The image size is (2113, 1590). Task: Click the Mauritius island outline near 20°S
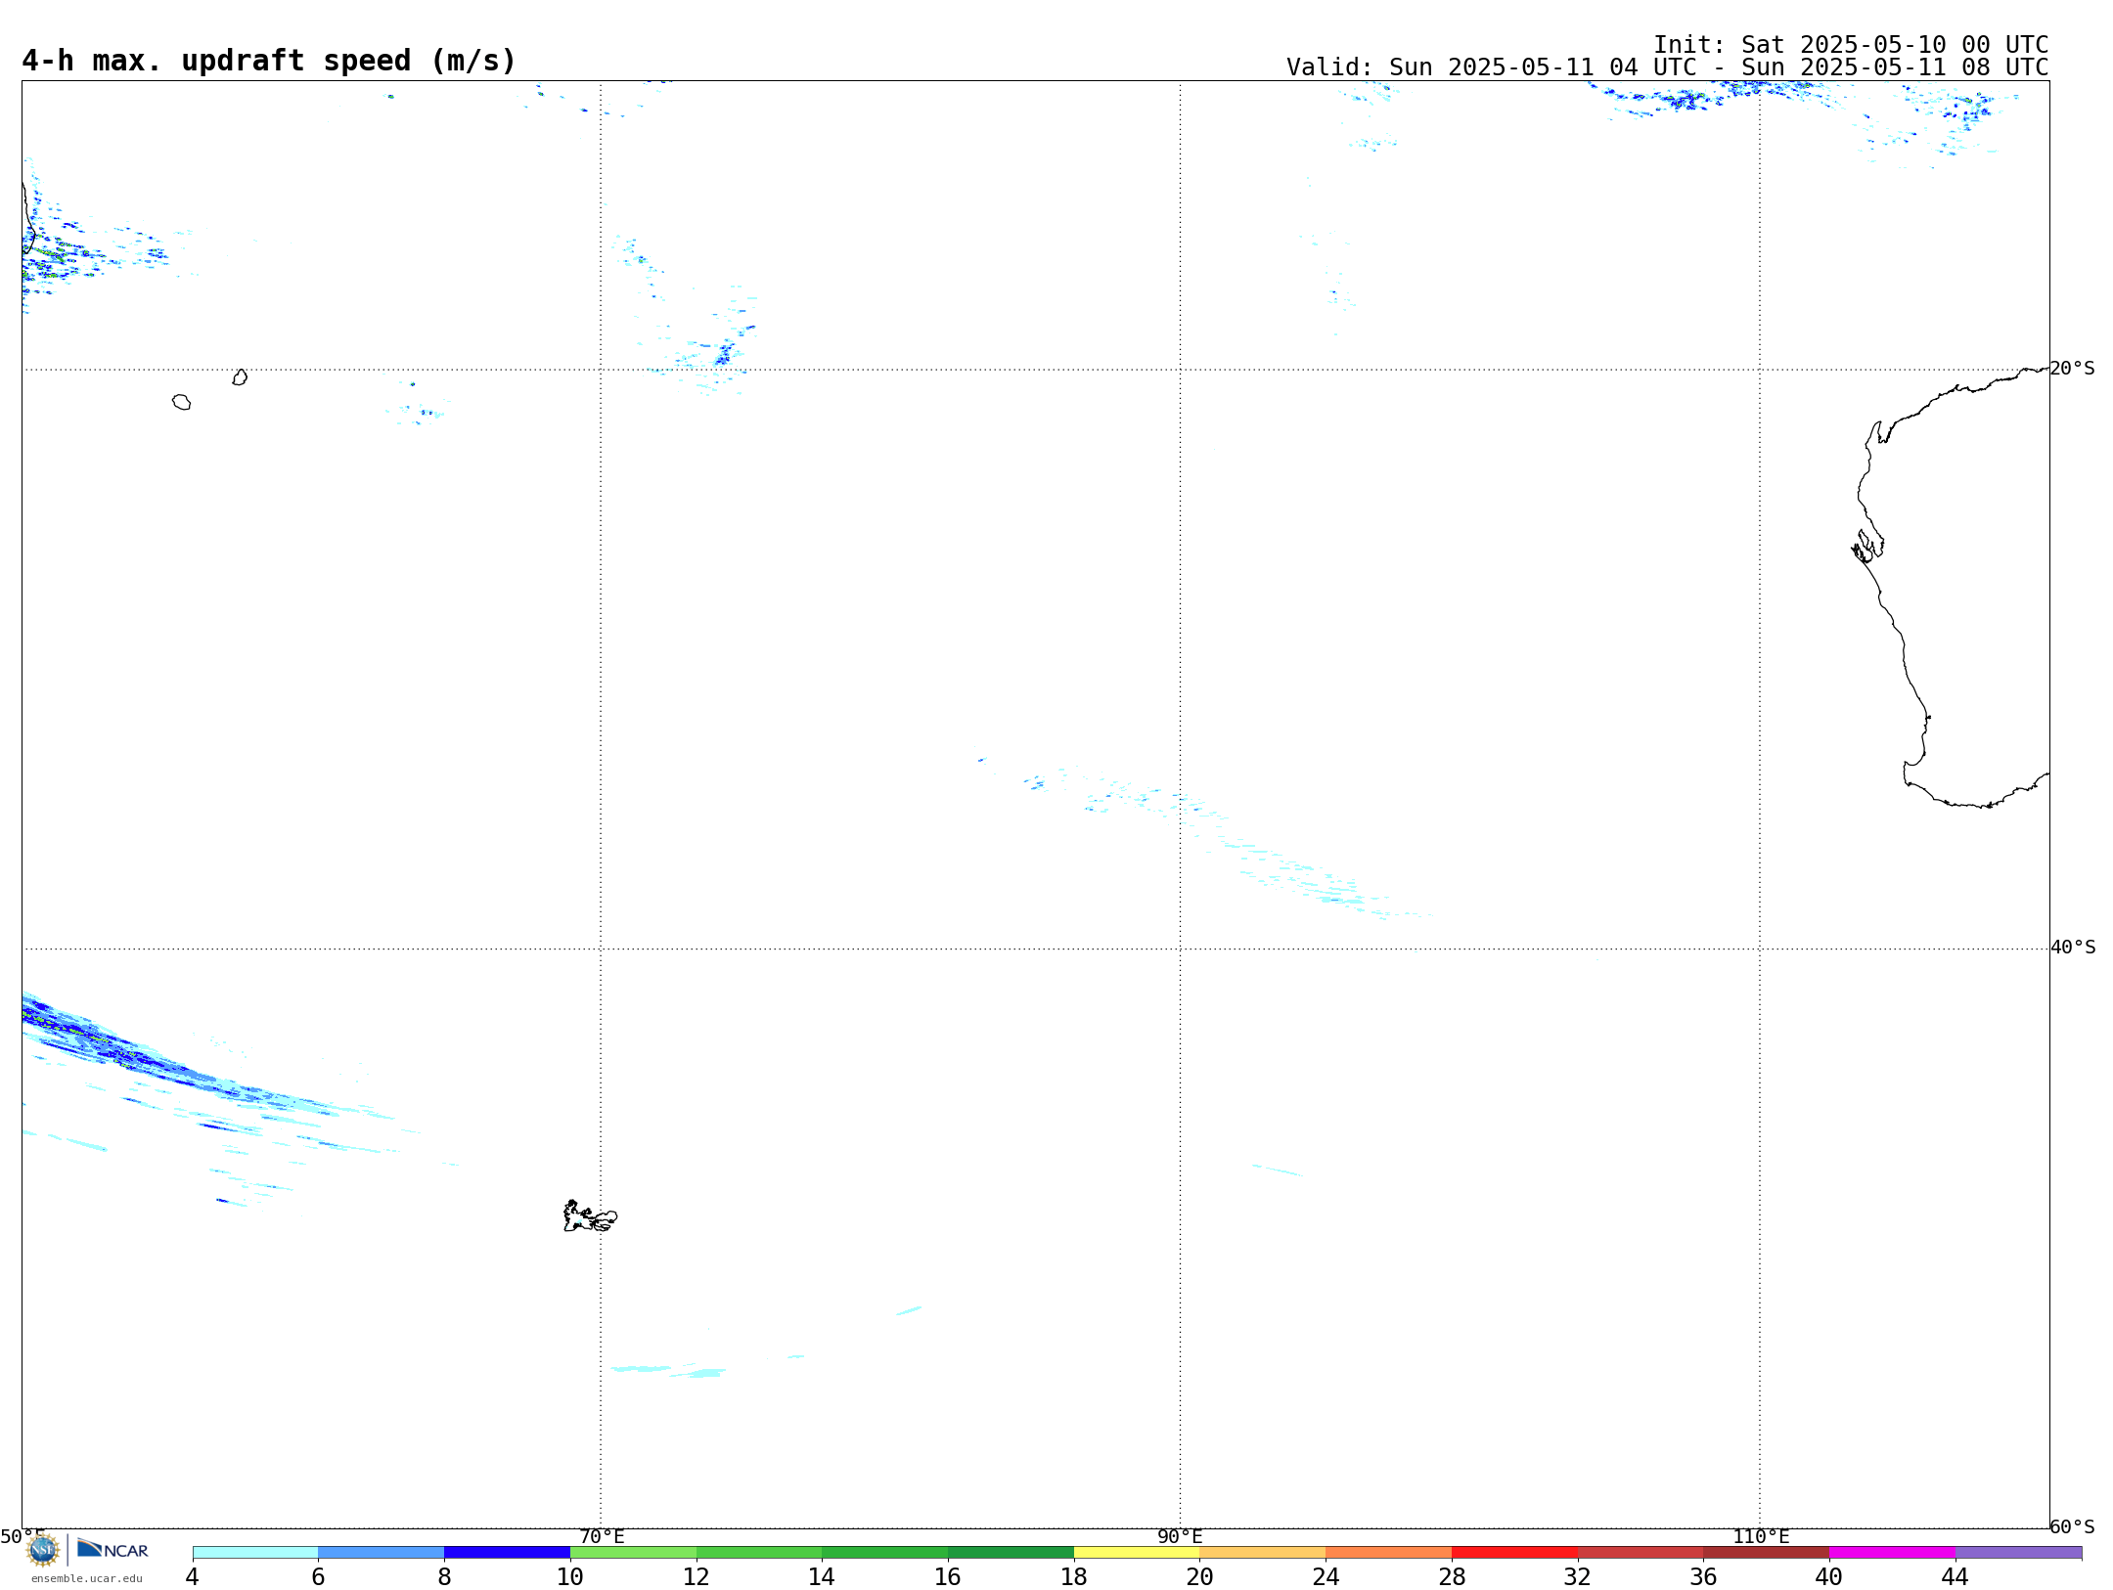[x=240, y=377]
